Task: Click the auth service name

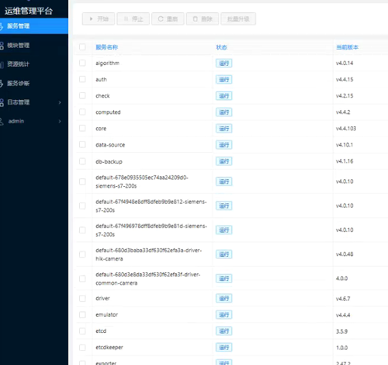Action: coord(101,80)
